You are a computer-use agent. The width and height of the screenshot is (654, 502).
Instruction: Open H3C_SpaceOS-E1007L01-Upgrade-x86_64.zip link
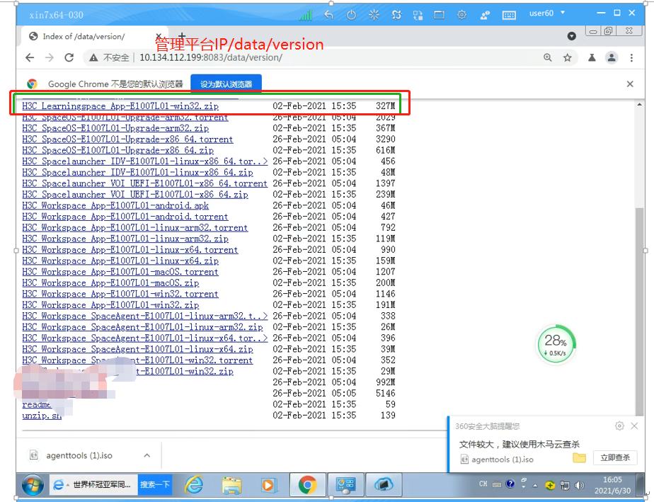tap(117, 150)
